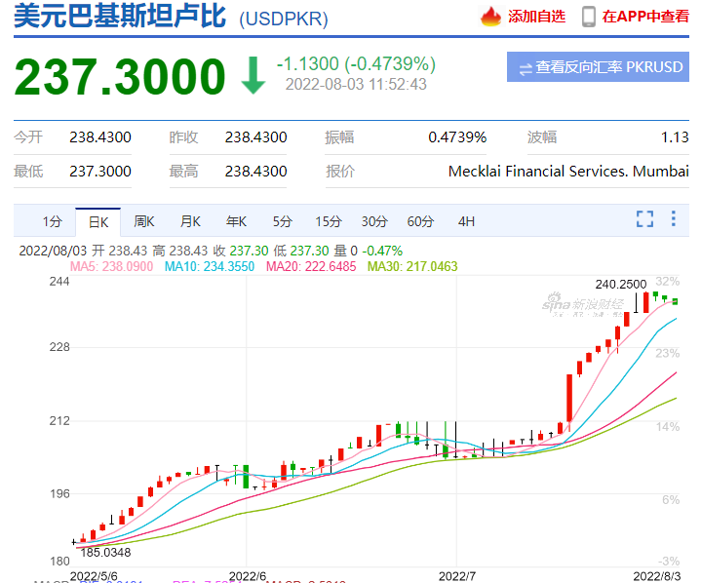Screen dimensions: 701x583
Task: Click the phone icon beside 在APP中查看
Action: coord(588,17)
